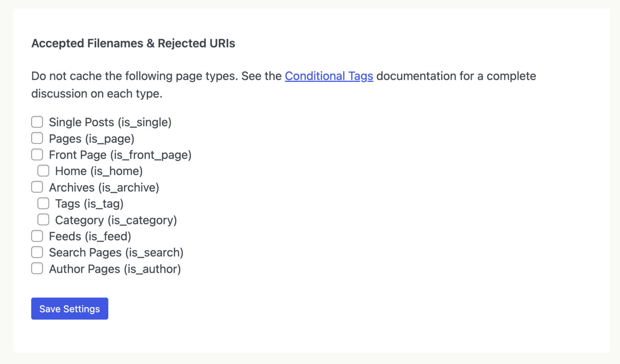Save the page type exclusion settings

[69, 308]
